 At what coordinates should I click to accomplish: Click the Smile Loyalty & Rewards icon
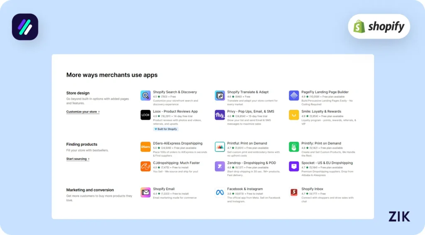(x=294, y=115)
